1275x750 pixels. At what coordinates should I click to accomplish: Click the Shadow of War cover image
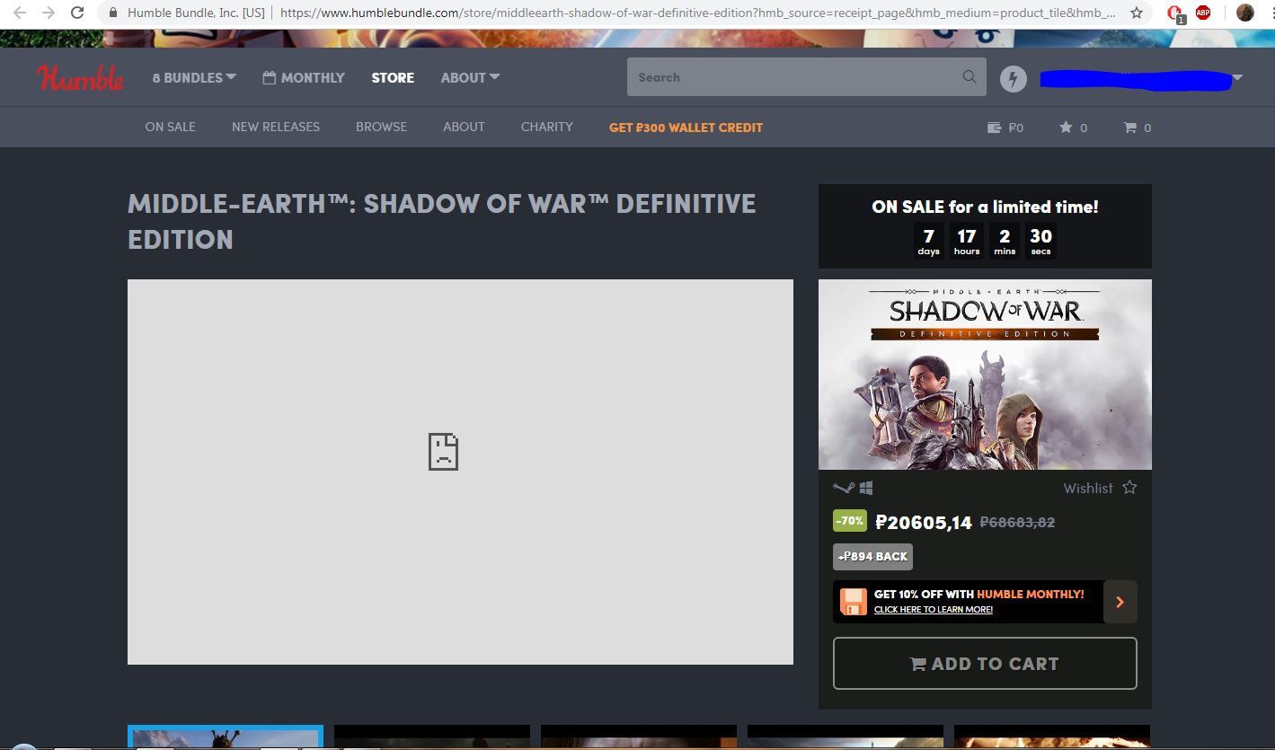985,375
